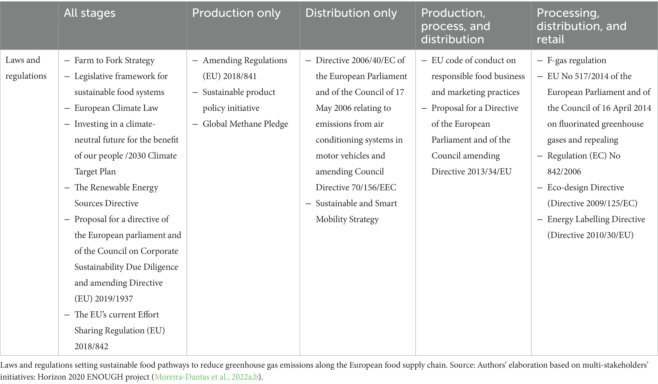This screenshot has height=384, width=658.
Task: Select 'Farm to Fork Strategy' entry
Action: tap(114, 60)
